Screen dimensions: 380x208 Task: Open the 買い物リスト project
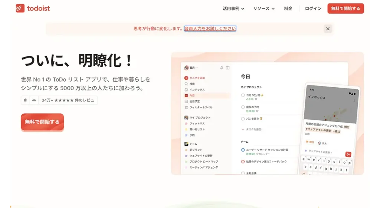(197, 130)
